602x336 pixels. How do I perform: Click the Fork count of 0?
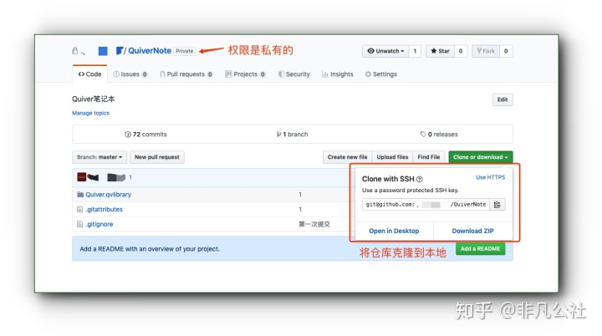[506, 51]
